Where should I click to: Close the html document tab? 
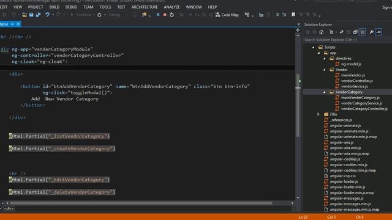coord(18,24)
